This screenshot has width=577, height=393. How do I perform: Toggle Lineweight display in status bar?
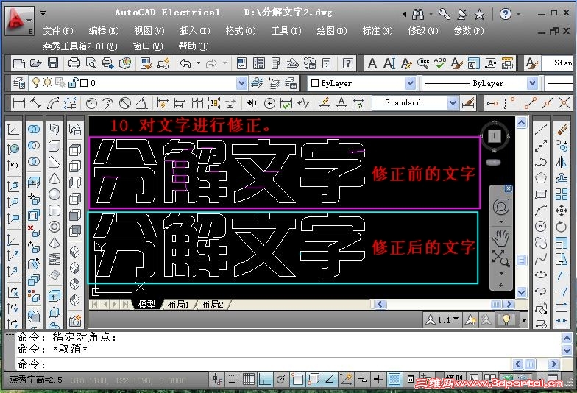pos(378,379)
